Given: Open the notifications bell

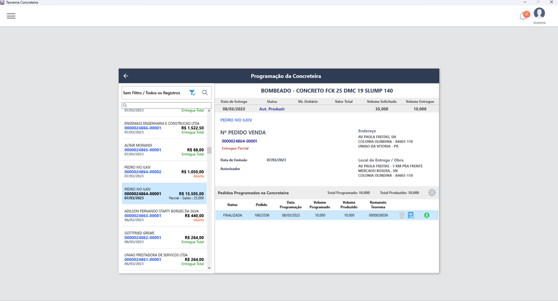Looking at the screenshot, I should [x=523, y=16].
